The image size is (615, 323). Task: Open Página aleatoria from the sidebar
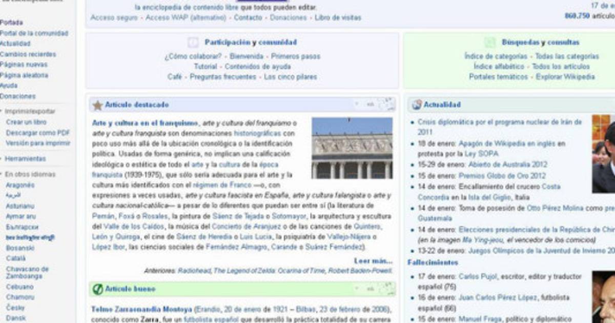coord(24,75)
